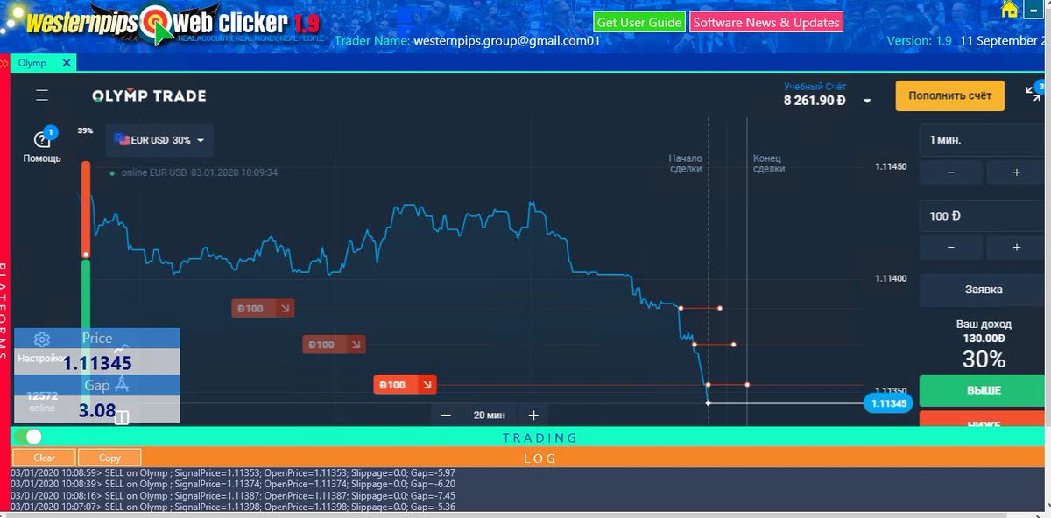1051x518 pixels.
Task: Click the sentiment bar white handle
Action: pos(86,255)
